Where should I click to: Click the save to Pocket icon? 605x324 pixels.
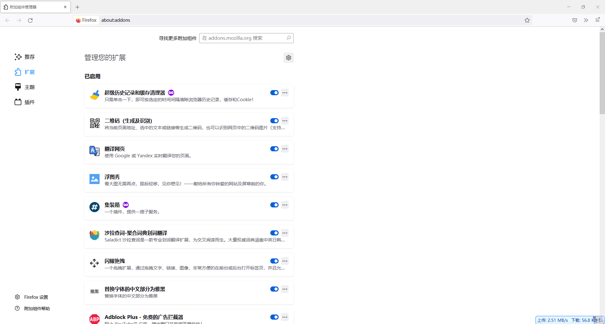coord(574,20)
